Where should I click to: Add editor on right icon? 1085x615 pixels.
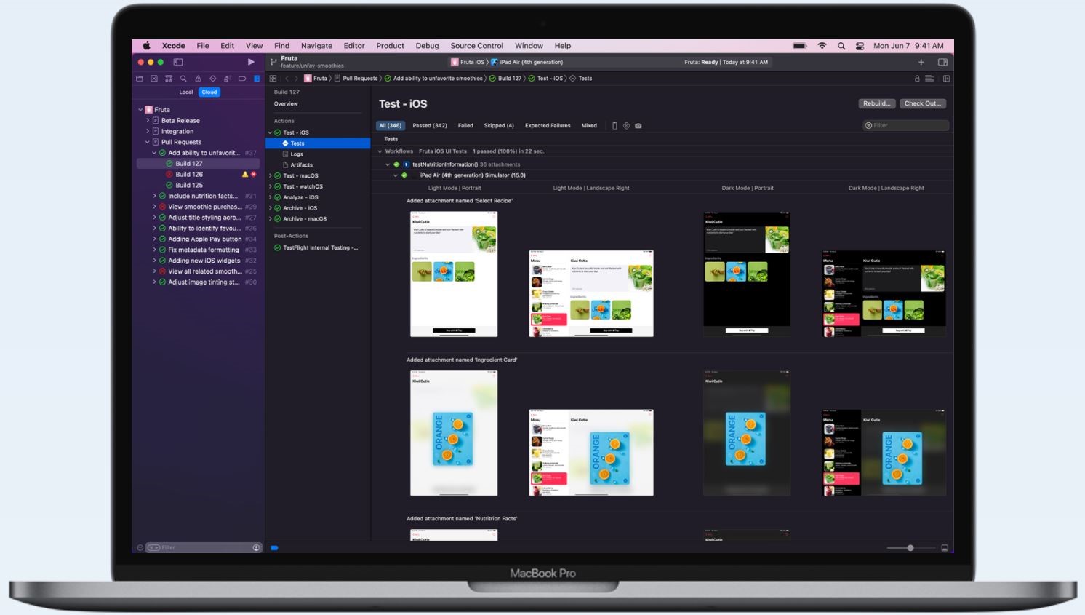click(946, 79)
